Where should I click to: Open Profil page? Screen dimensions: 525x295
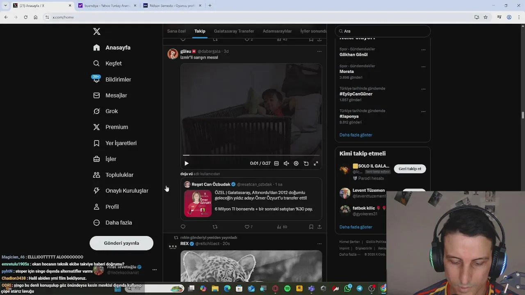[106, 207]
